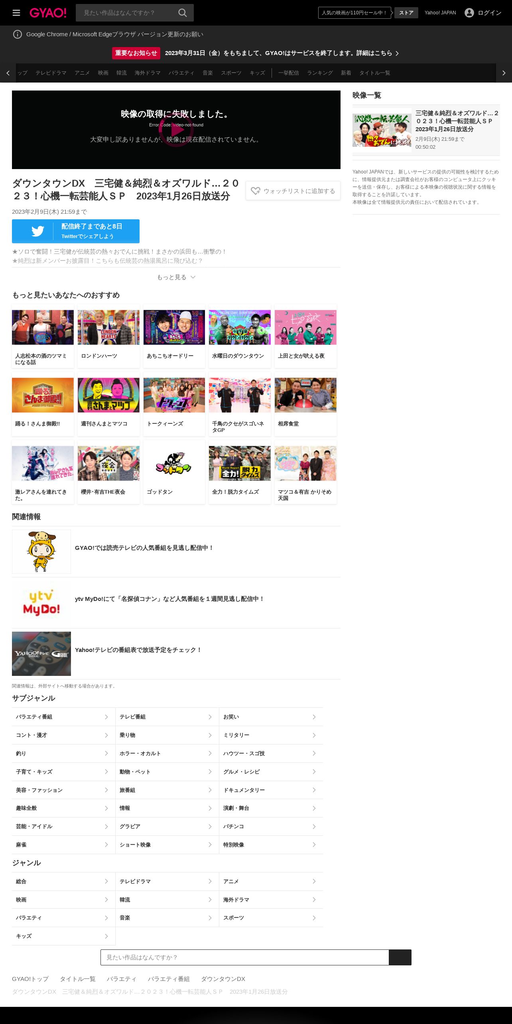The height and width of the screenshot is (1024, 512).
Task: Open 週刊さんまとマツコ thumbnail
Action: 108,395
